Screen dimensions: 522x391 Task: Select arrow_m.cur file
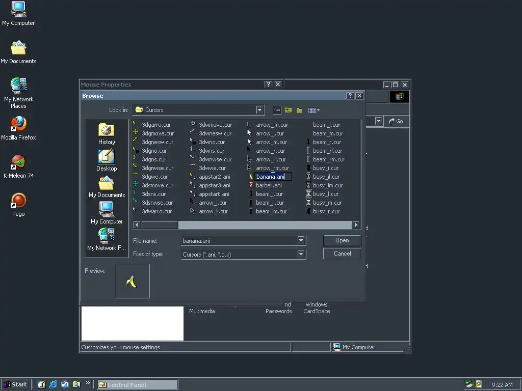(x=271, y=142)
